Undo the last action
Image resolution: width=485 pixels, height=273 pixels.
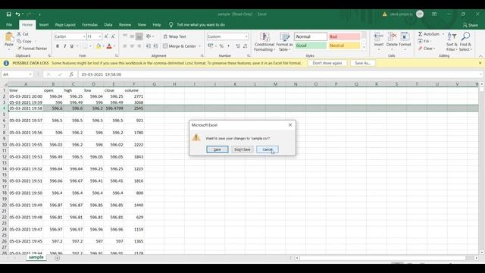point(18,14)
